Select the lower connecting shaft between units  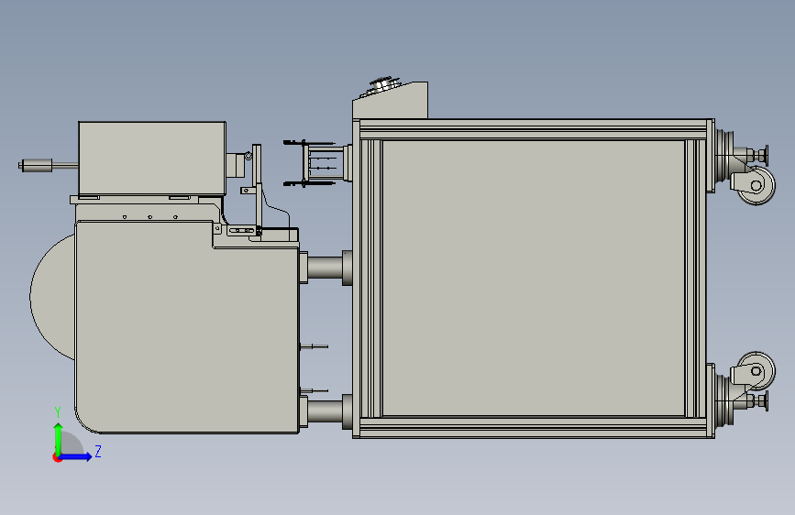coord(326,411)
